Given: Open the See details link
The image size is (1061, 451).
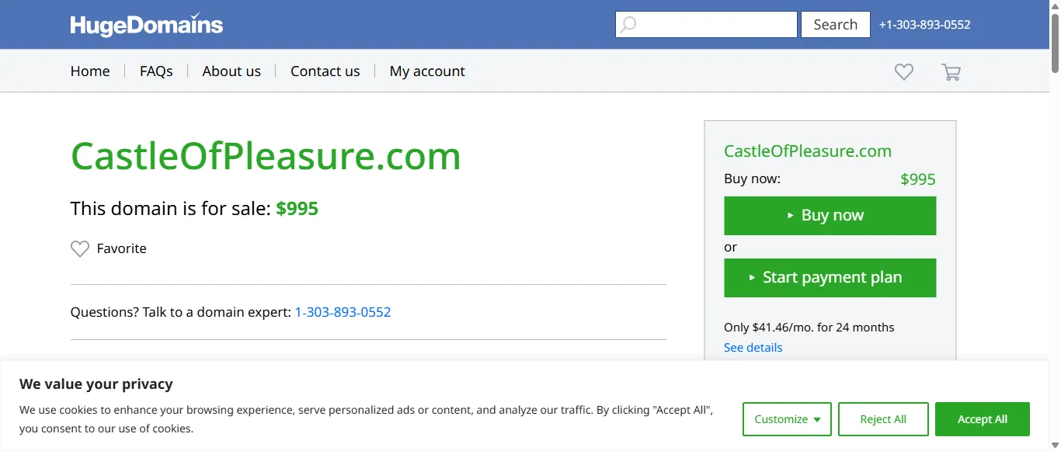Looking at the screenshot, I should click(x=753, y=348).
